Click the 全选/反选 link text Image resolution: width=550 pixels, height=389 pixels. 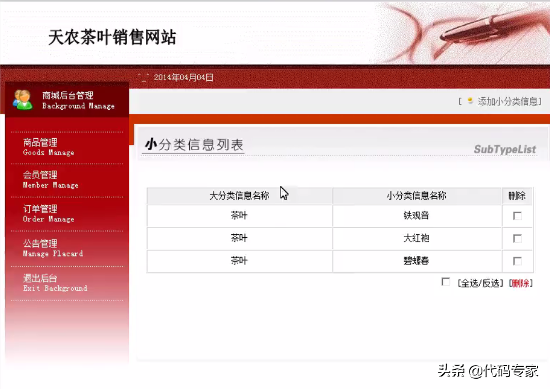(480, 283)
